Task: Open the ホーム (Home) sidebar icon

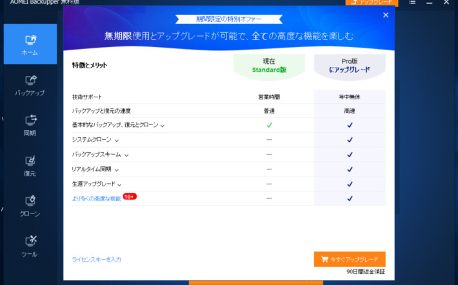Action: point(30,44)
